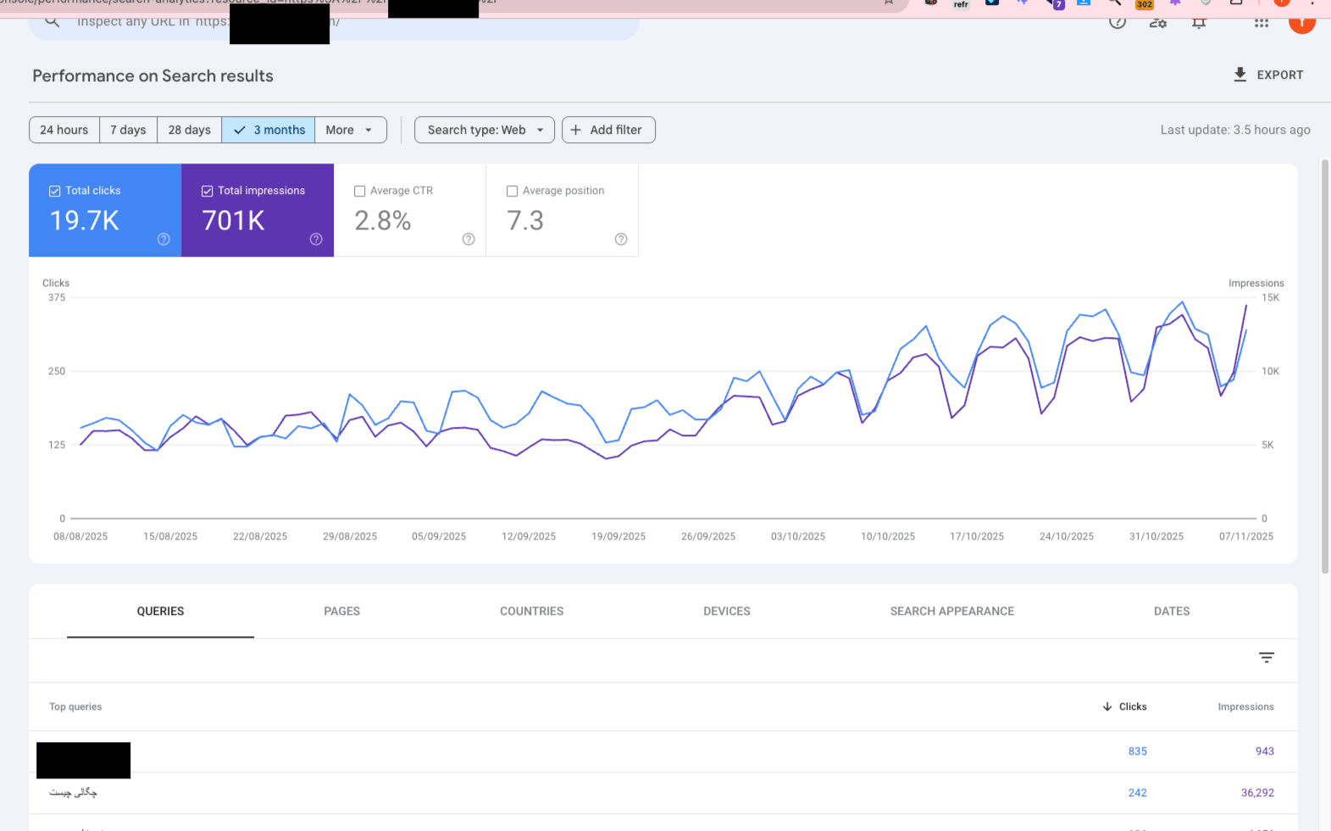Viewport: 1331px width, 831px height.
Task: Select the 3 months date range
Action: point(269,130)
